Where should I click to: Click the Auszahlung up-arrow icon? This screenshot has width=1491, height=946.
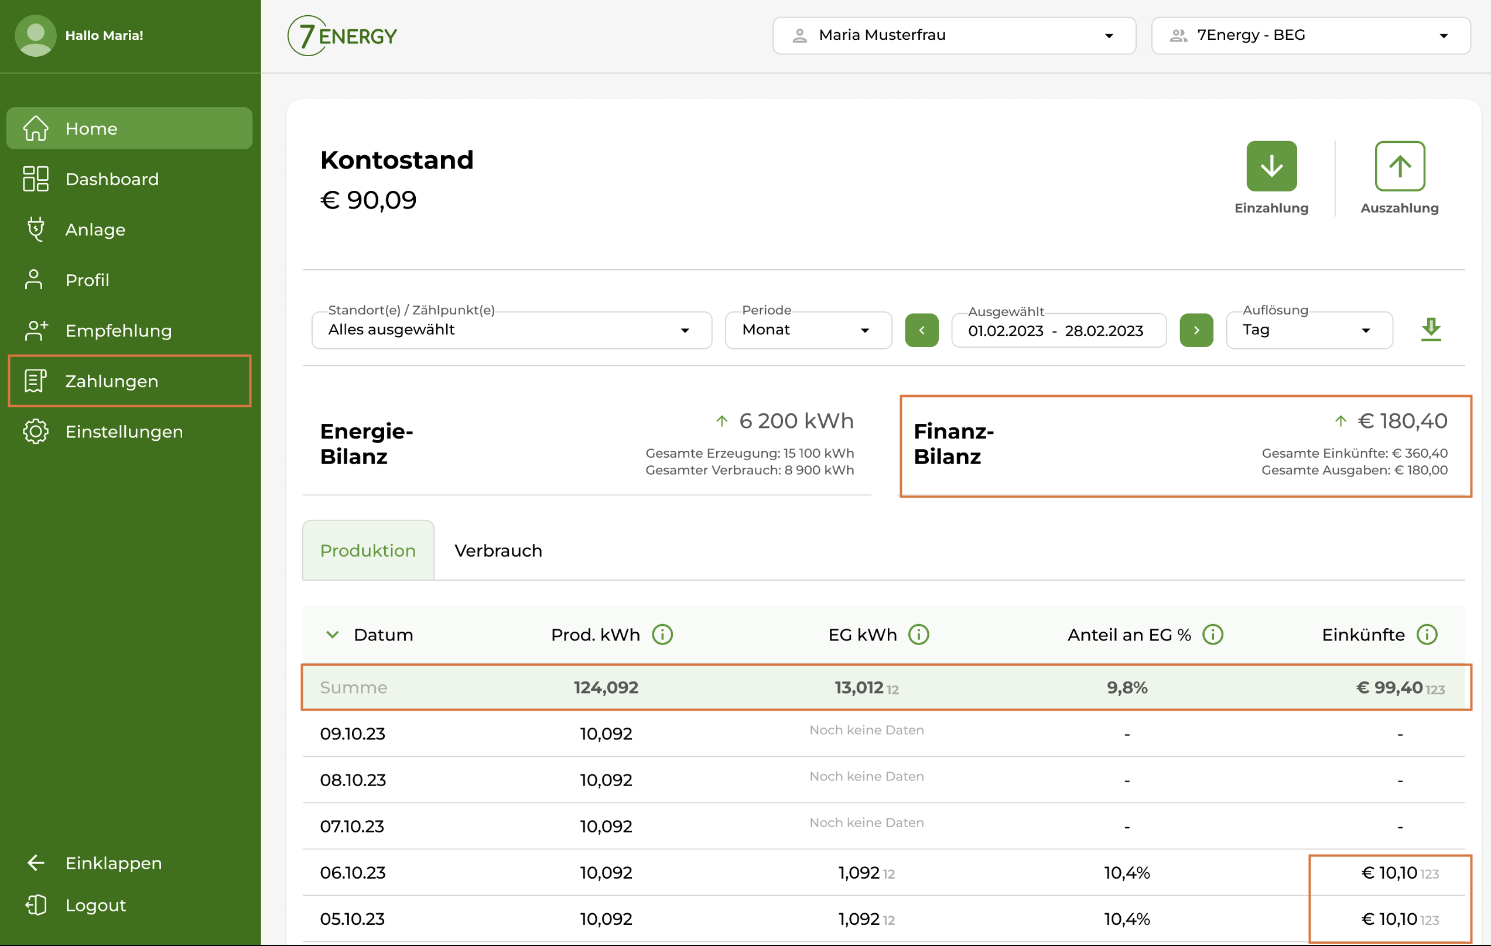coord(1400,166)
